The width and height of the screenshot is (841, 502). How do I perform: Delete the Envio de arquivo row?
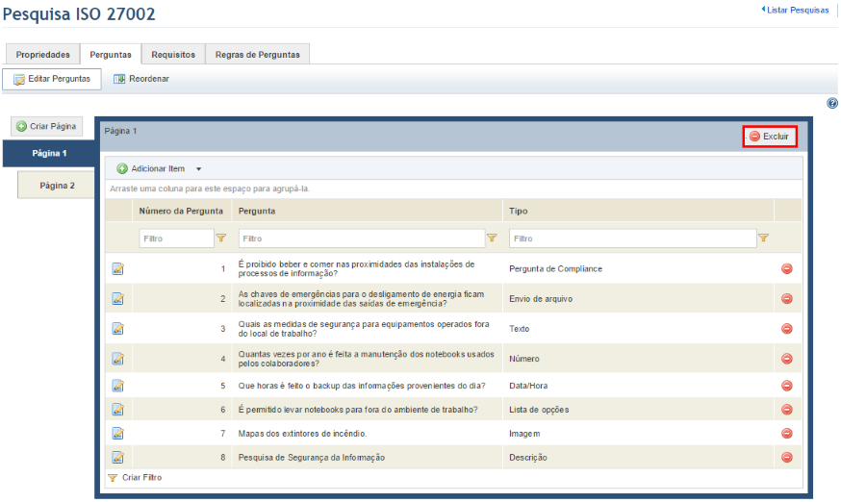tap(787, 299)
